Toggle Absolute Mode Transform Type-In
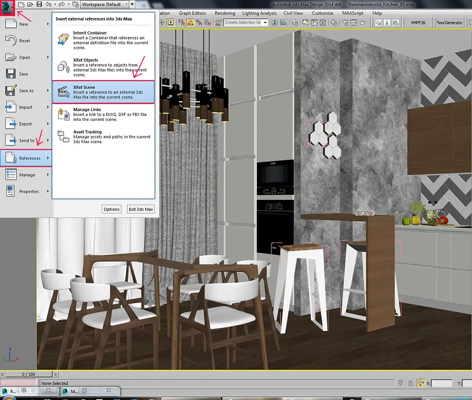Screen dimensions: 472x400 click(x=421, y=383)
